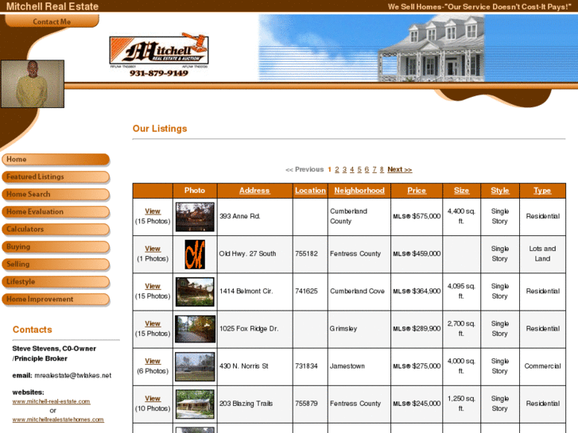Click the Contact Me button
The height and width of the screenshot is (433, 578).
point(52,21)
